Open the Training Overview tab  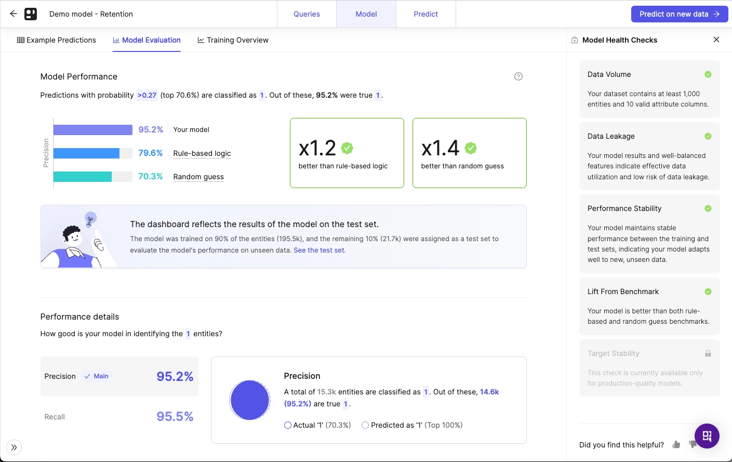click(233, 40)
